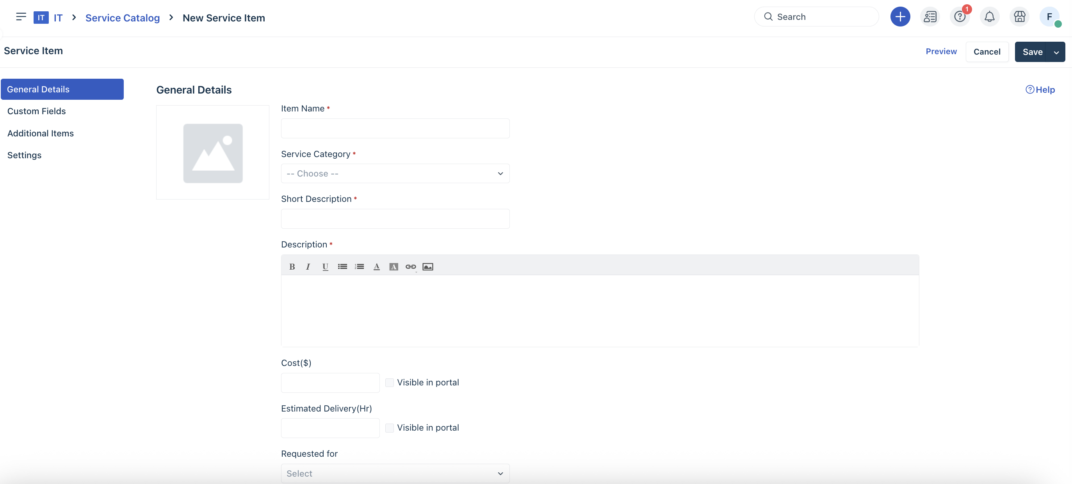
Task: Click the Cancel button
Action: pos(987,52)
